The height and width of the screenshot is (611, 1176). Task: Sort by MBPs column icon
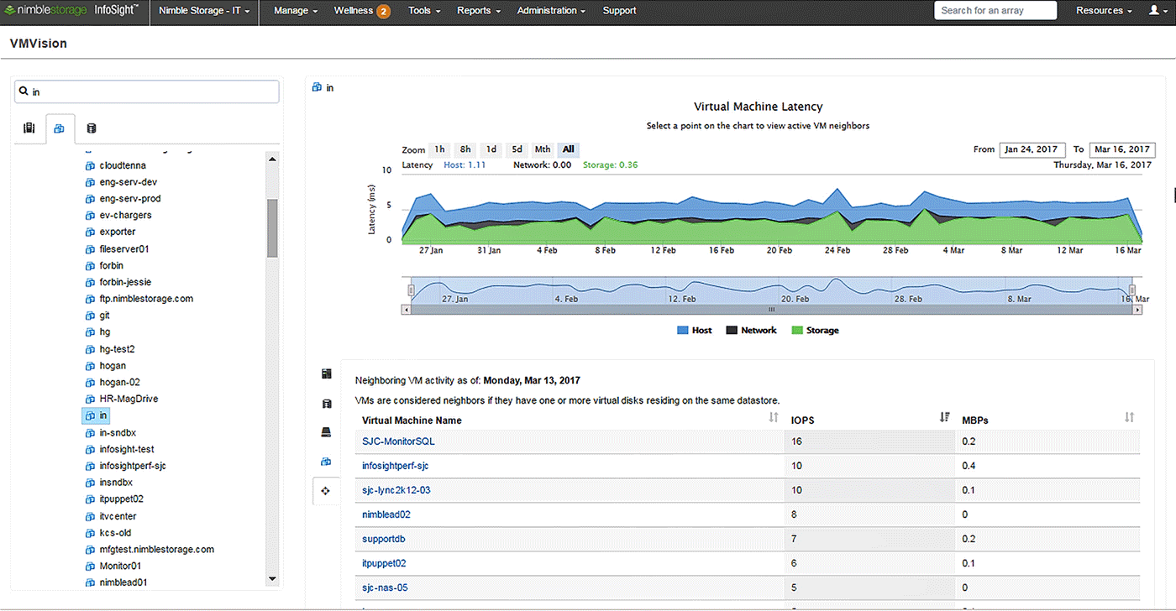[x=1129, y=417]
